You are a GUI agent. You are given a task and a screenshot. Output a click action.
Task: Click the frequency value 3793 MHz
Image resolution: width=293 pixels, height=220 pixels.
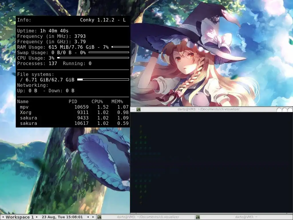coord(80,36)
